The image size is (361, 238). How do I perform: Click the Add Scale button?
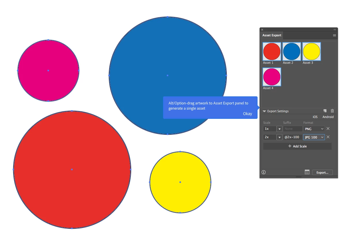(297, 146)
